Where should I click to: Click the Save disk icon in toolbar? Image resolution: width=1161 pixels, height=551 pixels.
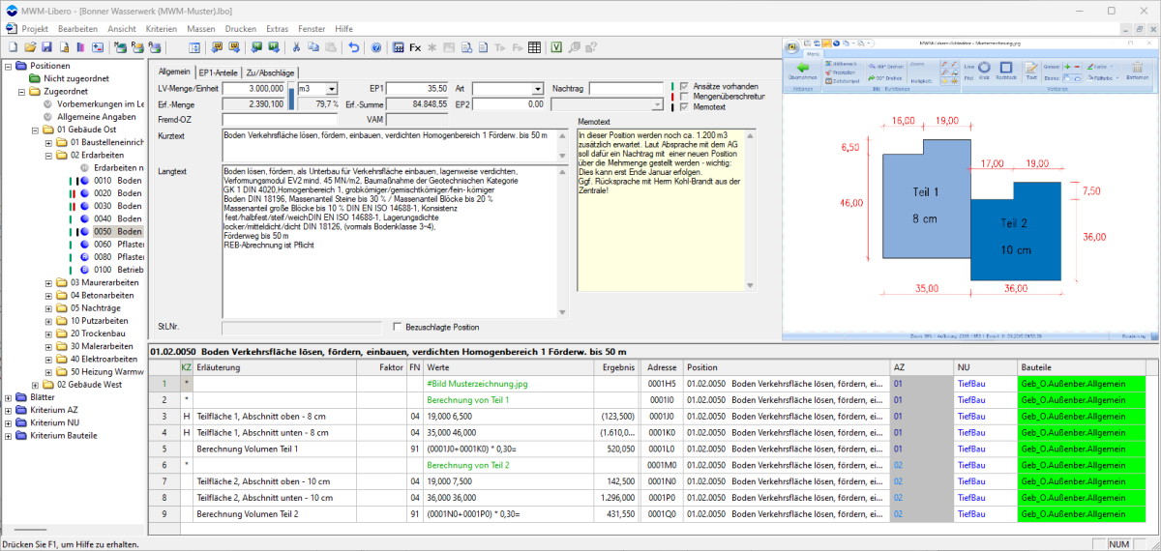pos(45,46)
